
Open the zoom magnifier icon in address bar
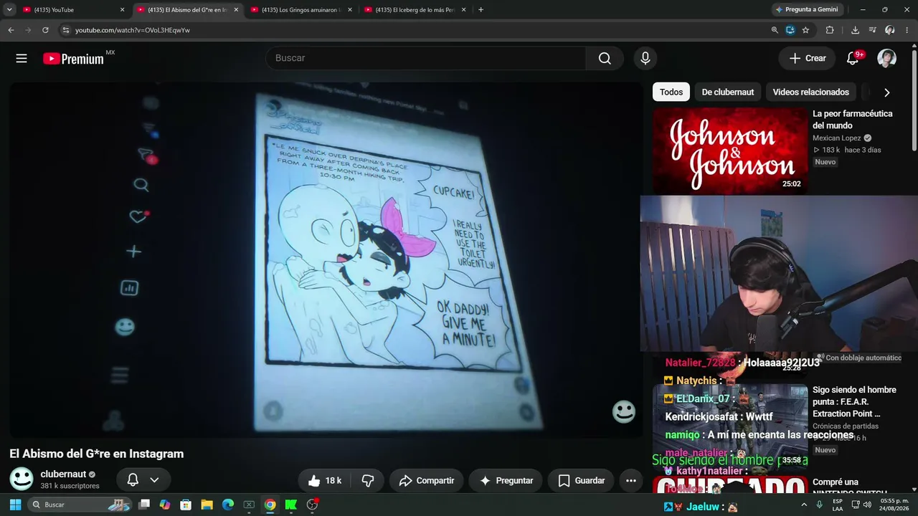tap(775, 30)
